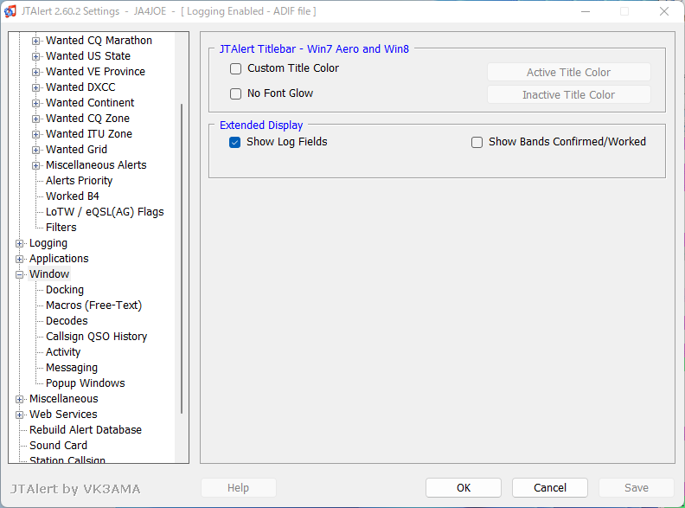This screenshot has width=685, height=508.
Task: Open the Docking settings page
Action: tap(65, 290)
